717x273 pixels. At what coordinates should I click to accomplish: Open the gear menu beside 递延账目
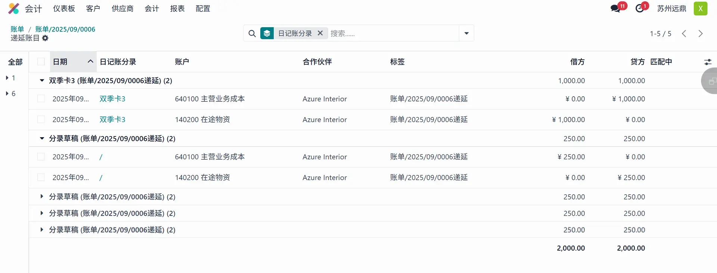pos(45,38)
